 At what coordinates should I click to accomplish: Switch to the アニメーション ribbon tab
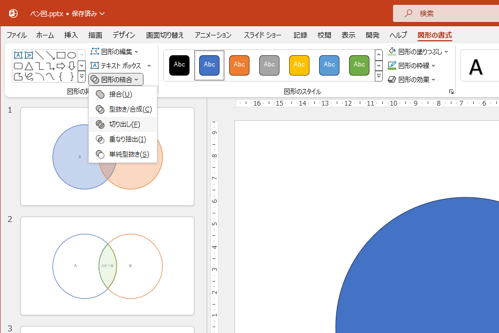pyautogui.click(x=213, y=34)
